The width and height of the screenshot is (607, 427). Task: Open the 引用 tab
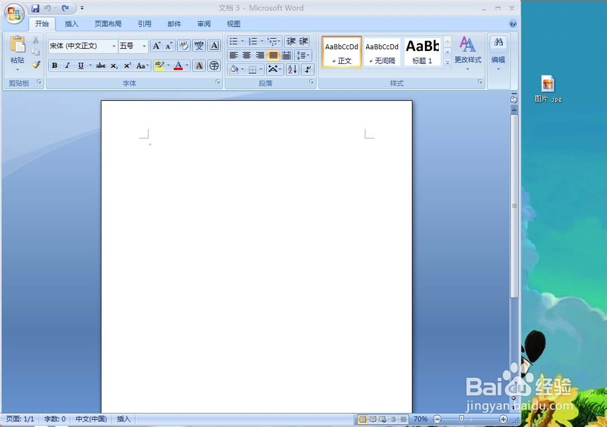[x=144, y=24]
